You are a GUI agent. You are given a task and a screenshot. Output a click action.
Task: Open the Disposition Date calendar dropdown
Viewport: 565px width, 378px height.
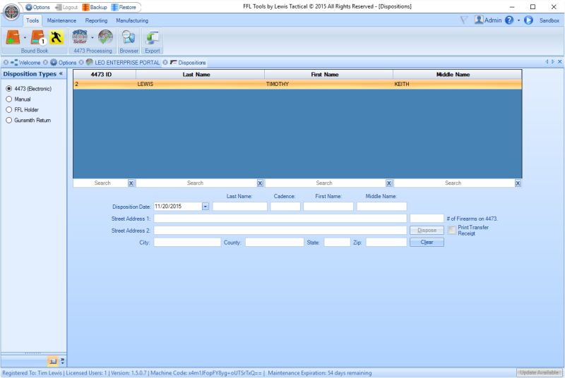click(x=206, y=207)
